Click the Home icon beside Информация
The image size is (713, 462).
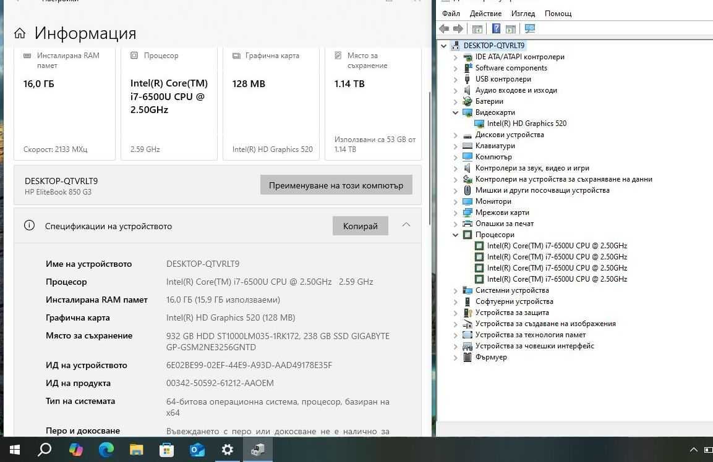tap(20, 33)
